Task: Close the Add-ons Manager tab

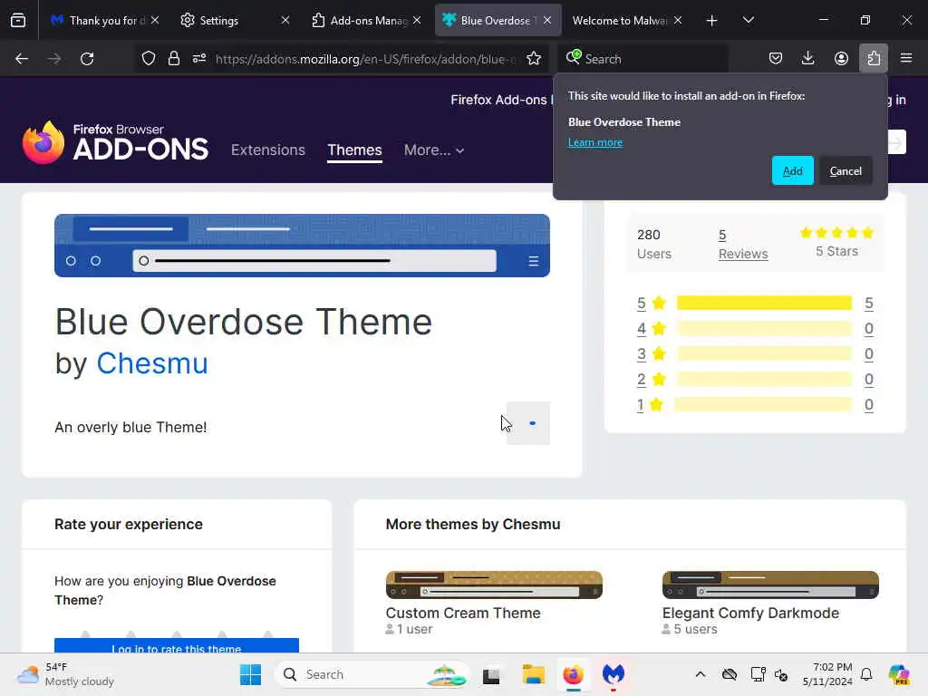Action: click(x=417, y=21)
